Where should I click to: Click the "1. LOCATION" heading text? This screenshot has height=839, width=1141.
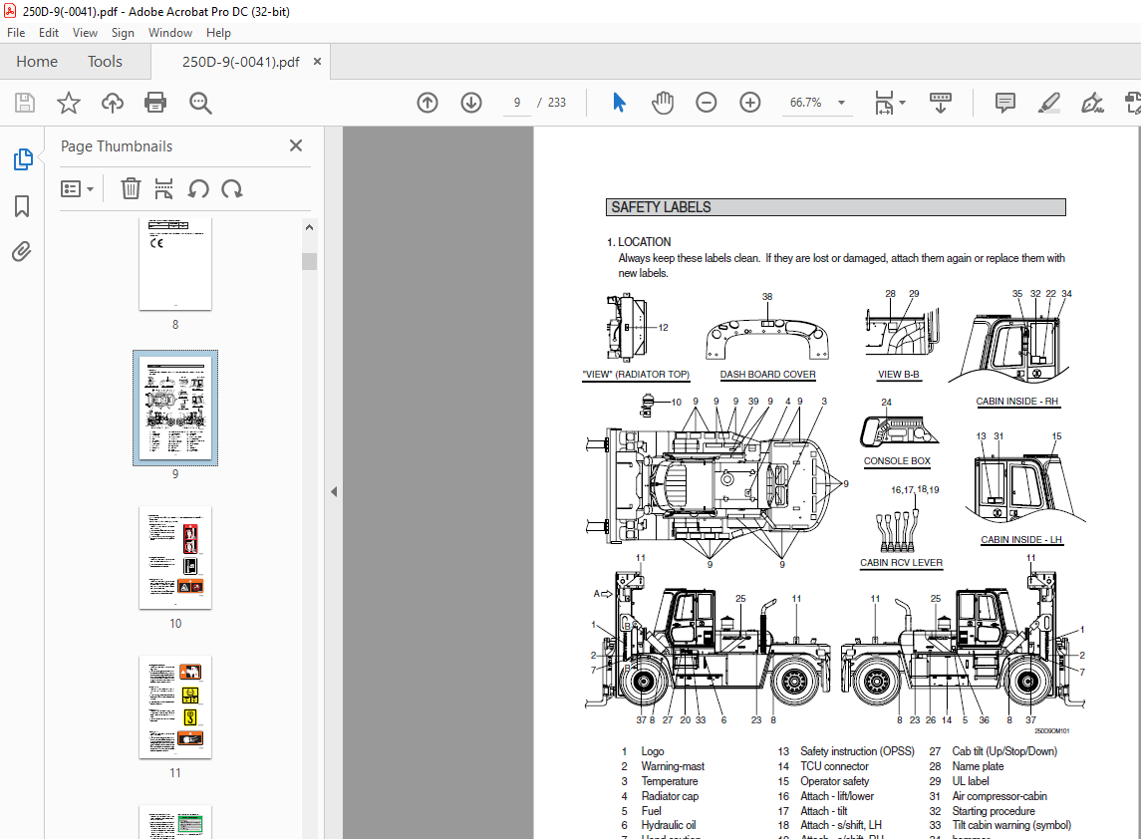639,242
